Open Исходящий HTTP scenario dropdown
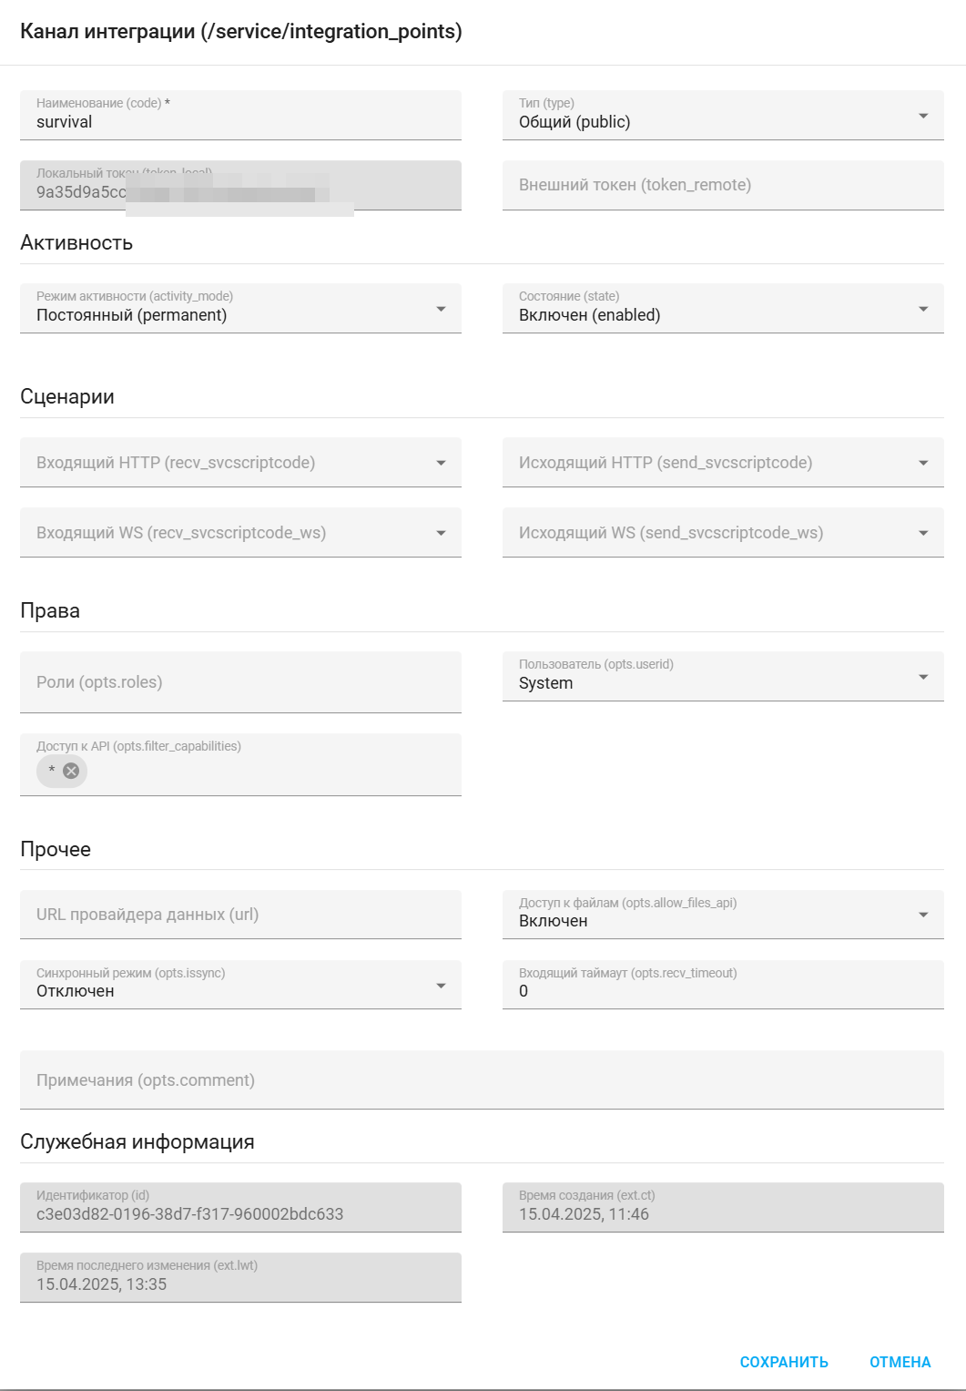 (x=722, y=463)
